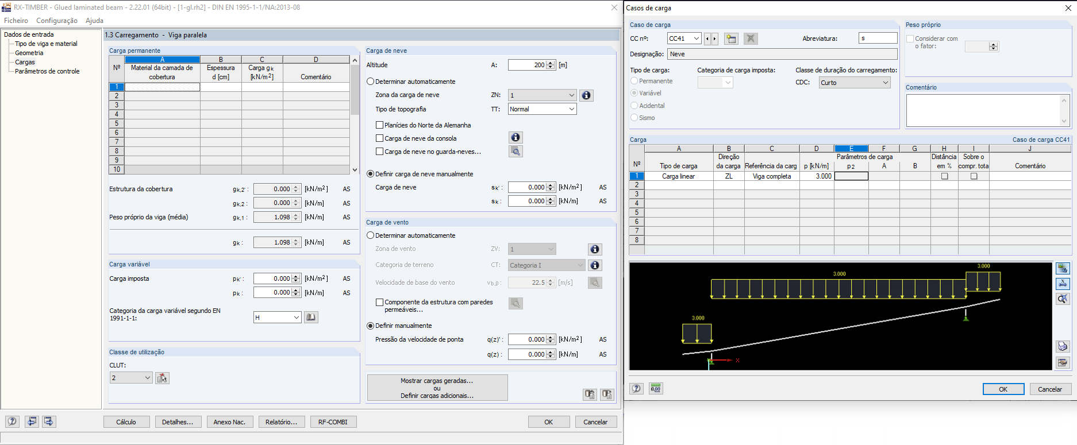Screen dimensions: 1077x445
Task: Select Determinar automaticamente for wind load
Action: [371, 235]
